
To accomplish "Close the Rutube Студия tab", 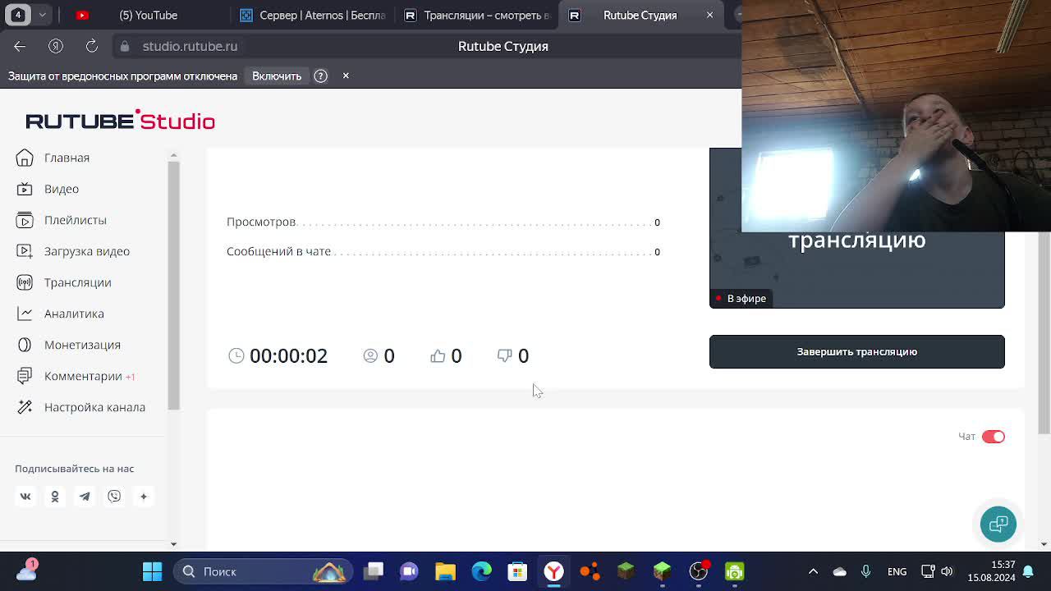I will pyautogui.click(x=710, y=15).
